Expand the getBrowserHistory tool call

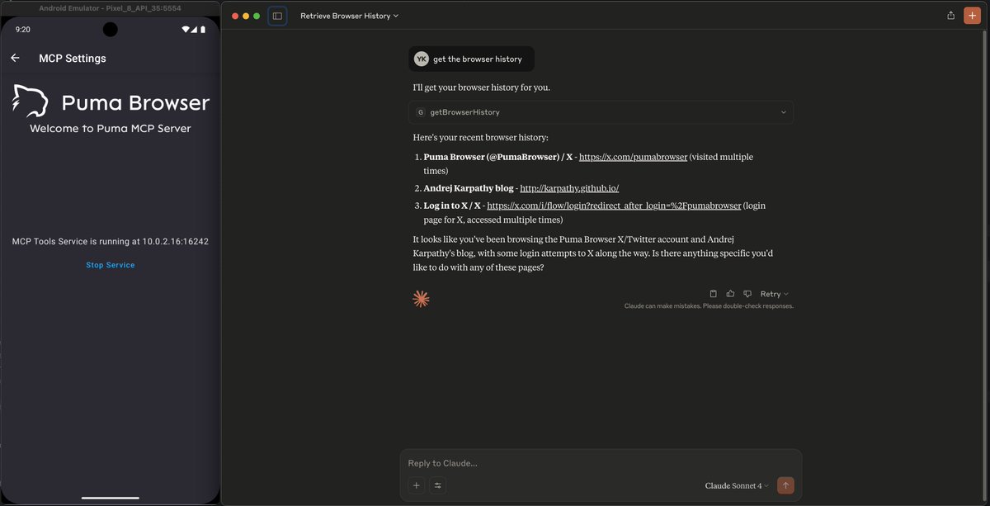[601, 112]
